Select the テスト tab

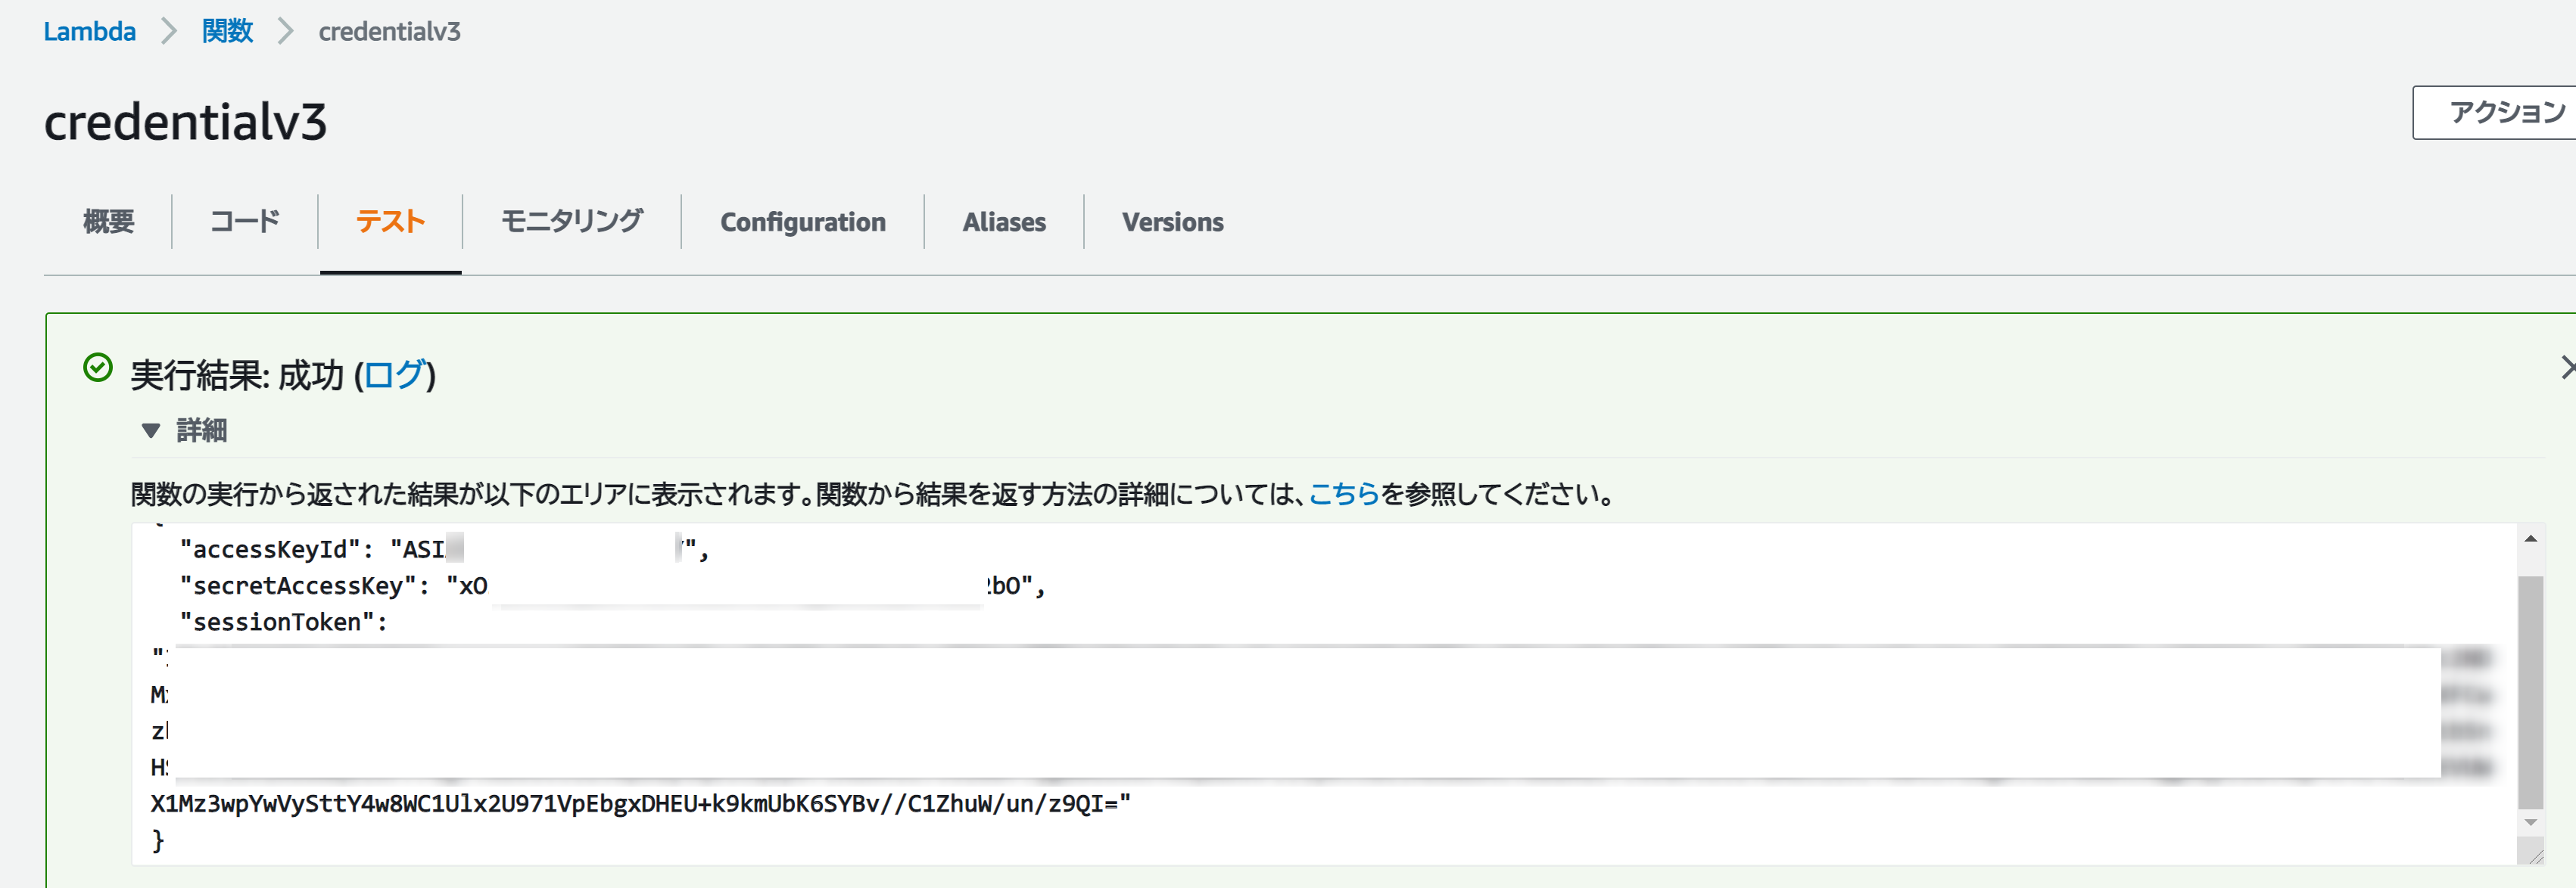390,222
